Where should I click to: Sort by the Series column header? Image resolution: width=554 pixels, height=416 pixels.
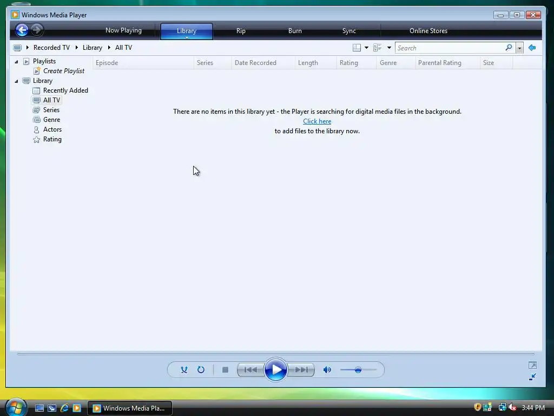point(213,63)
